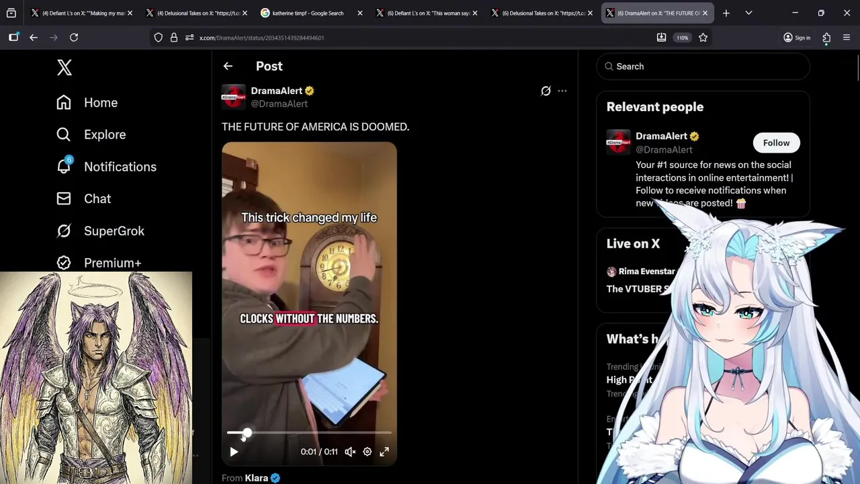This screenshot has width=860, height=484.
Task: Click the "Relevant people" heading
Action: 655,107
